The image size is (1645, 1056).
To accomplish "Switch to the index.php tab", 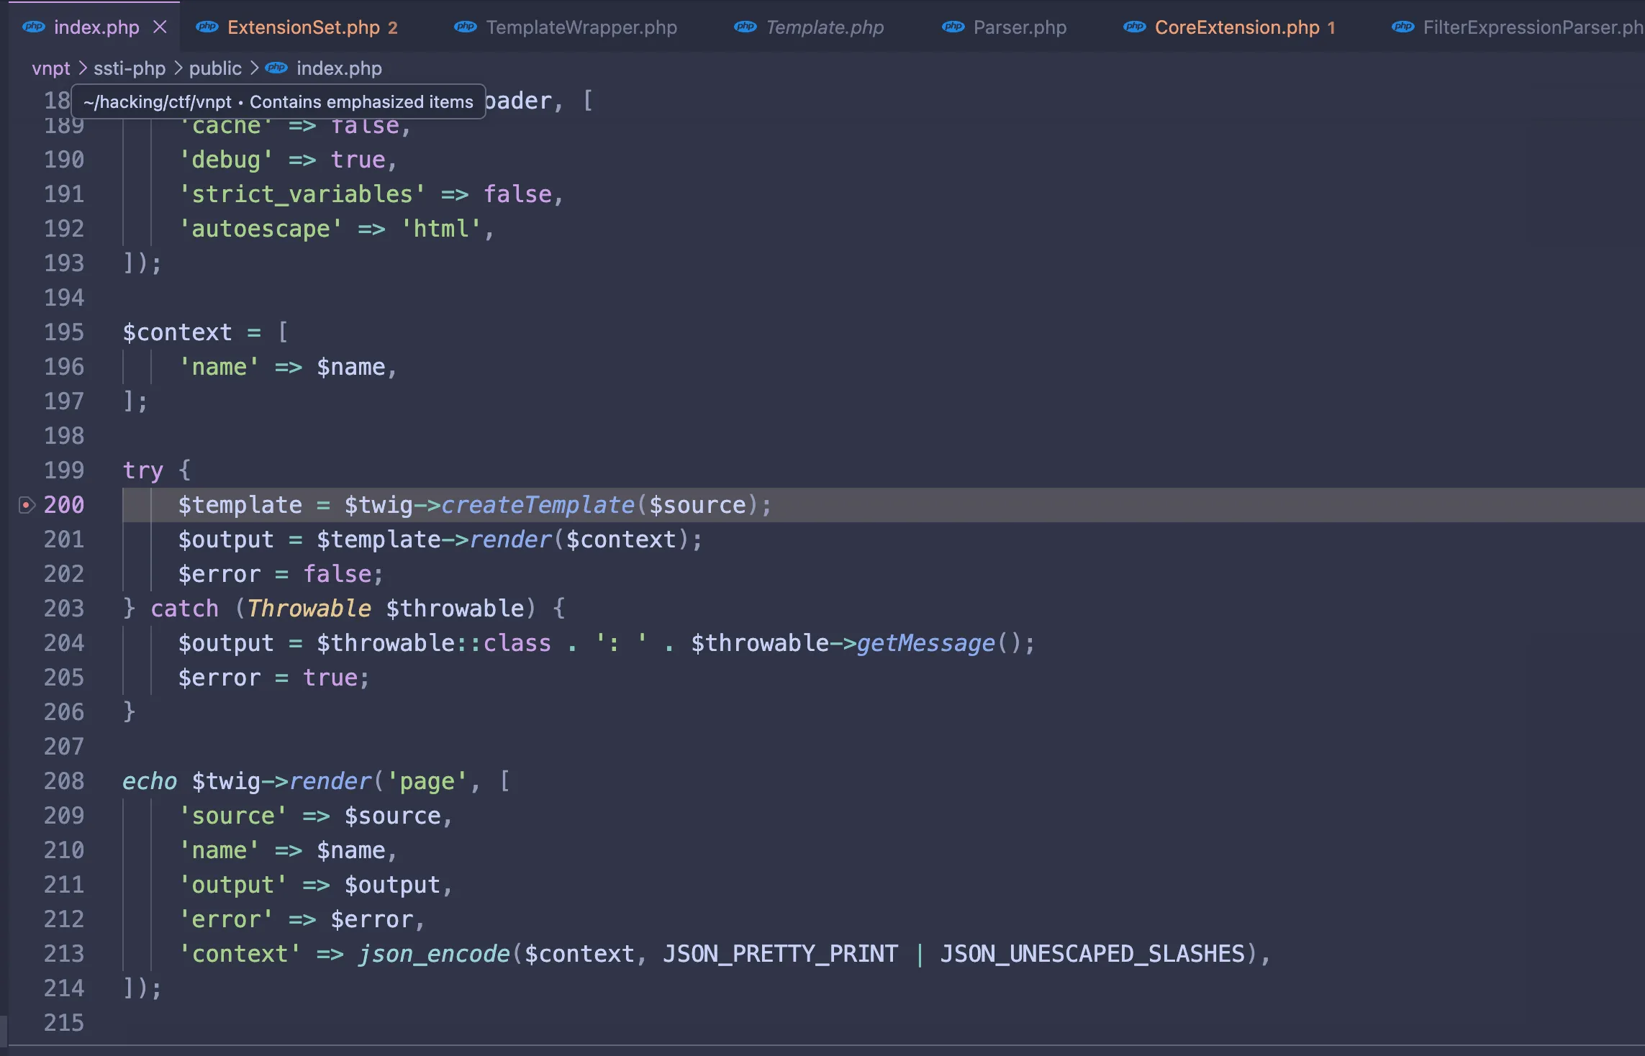I will (96, 27).
